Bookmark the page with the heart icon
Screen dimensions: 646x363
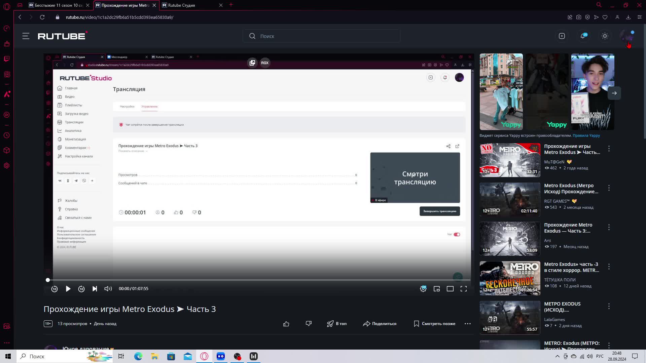click(x=605, y=17)
